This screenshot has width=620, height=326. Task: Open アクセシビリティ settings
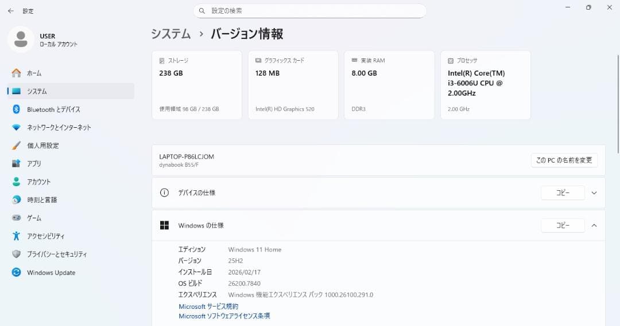coord(71,236)
